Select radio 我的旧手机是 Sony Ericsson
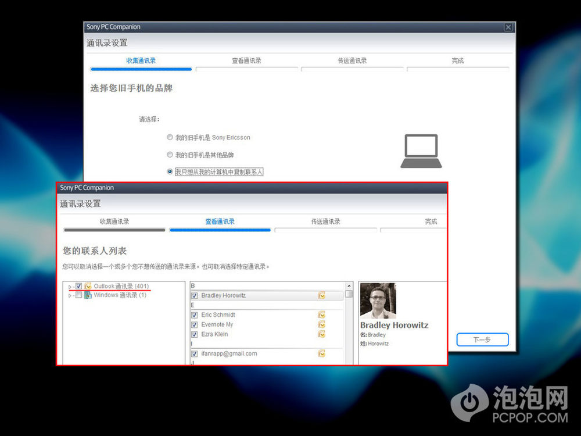 click(170, 137)
